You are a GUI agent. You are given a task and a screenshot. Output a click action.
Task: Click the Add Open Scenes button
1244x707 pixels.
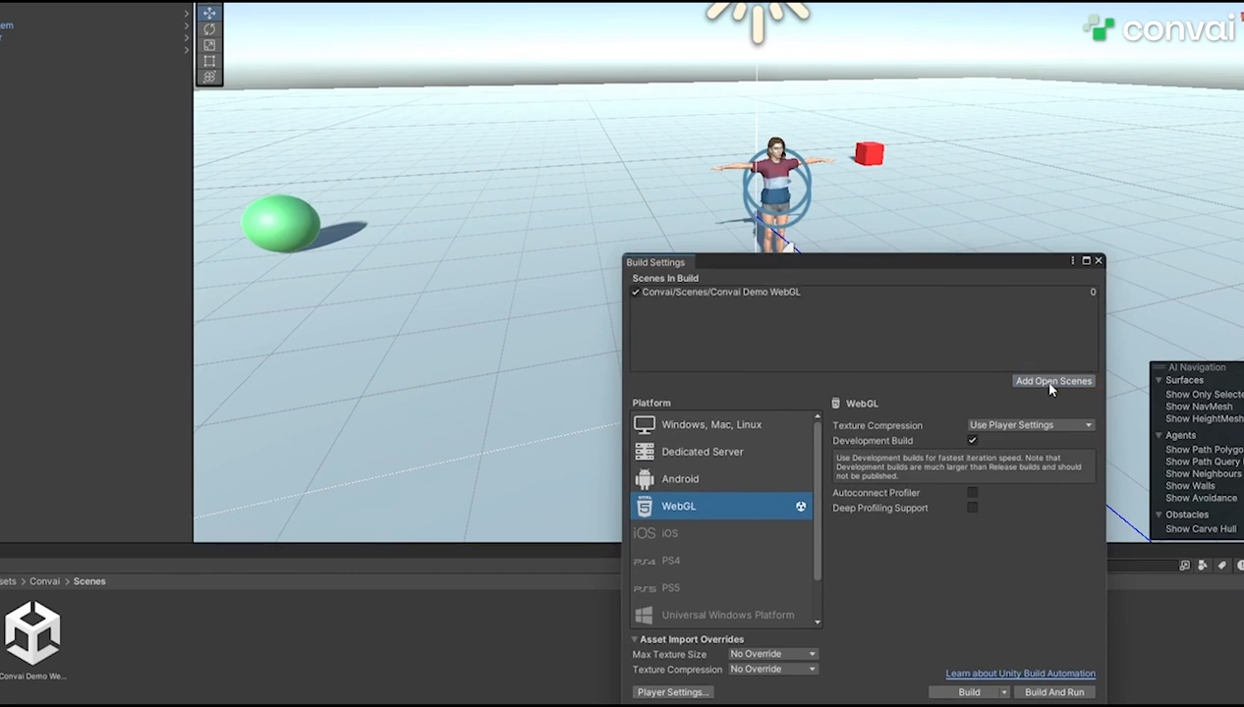[x=1053, y=381]
